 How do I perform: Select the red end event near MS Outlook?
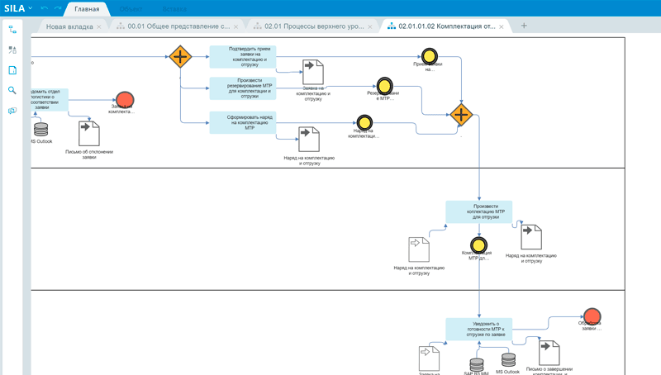tap(124, 100)
